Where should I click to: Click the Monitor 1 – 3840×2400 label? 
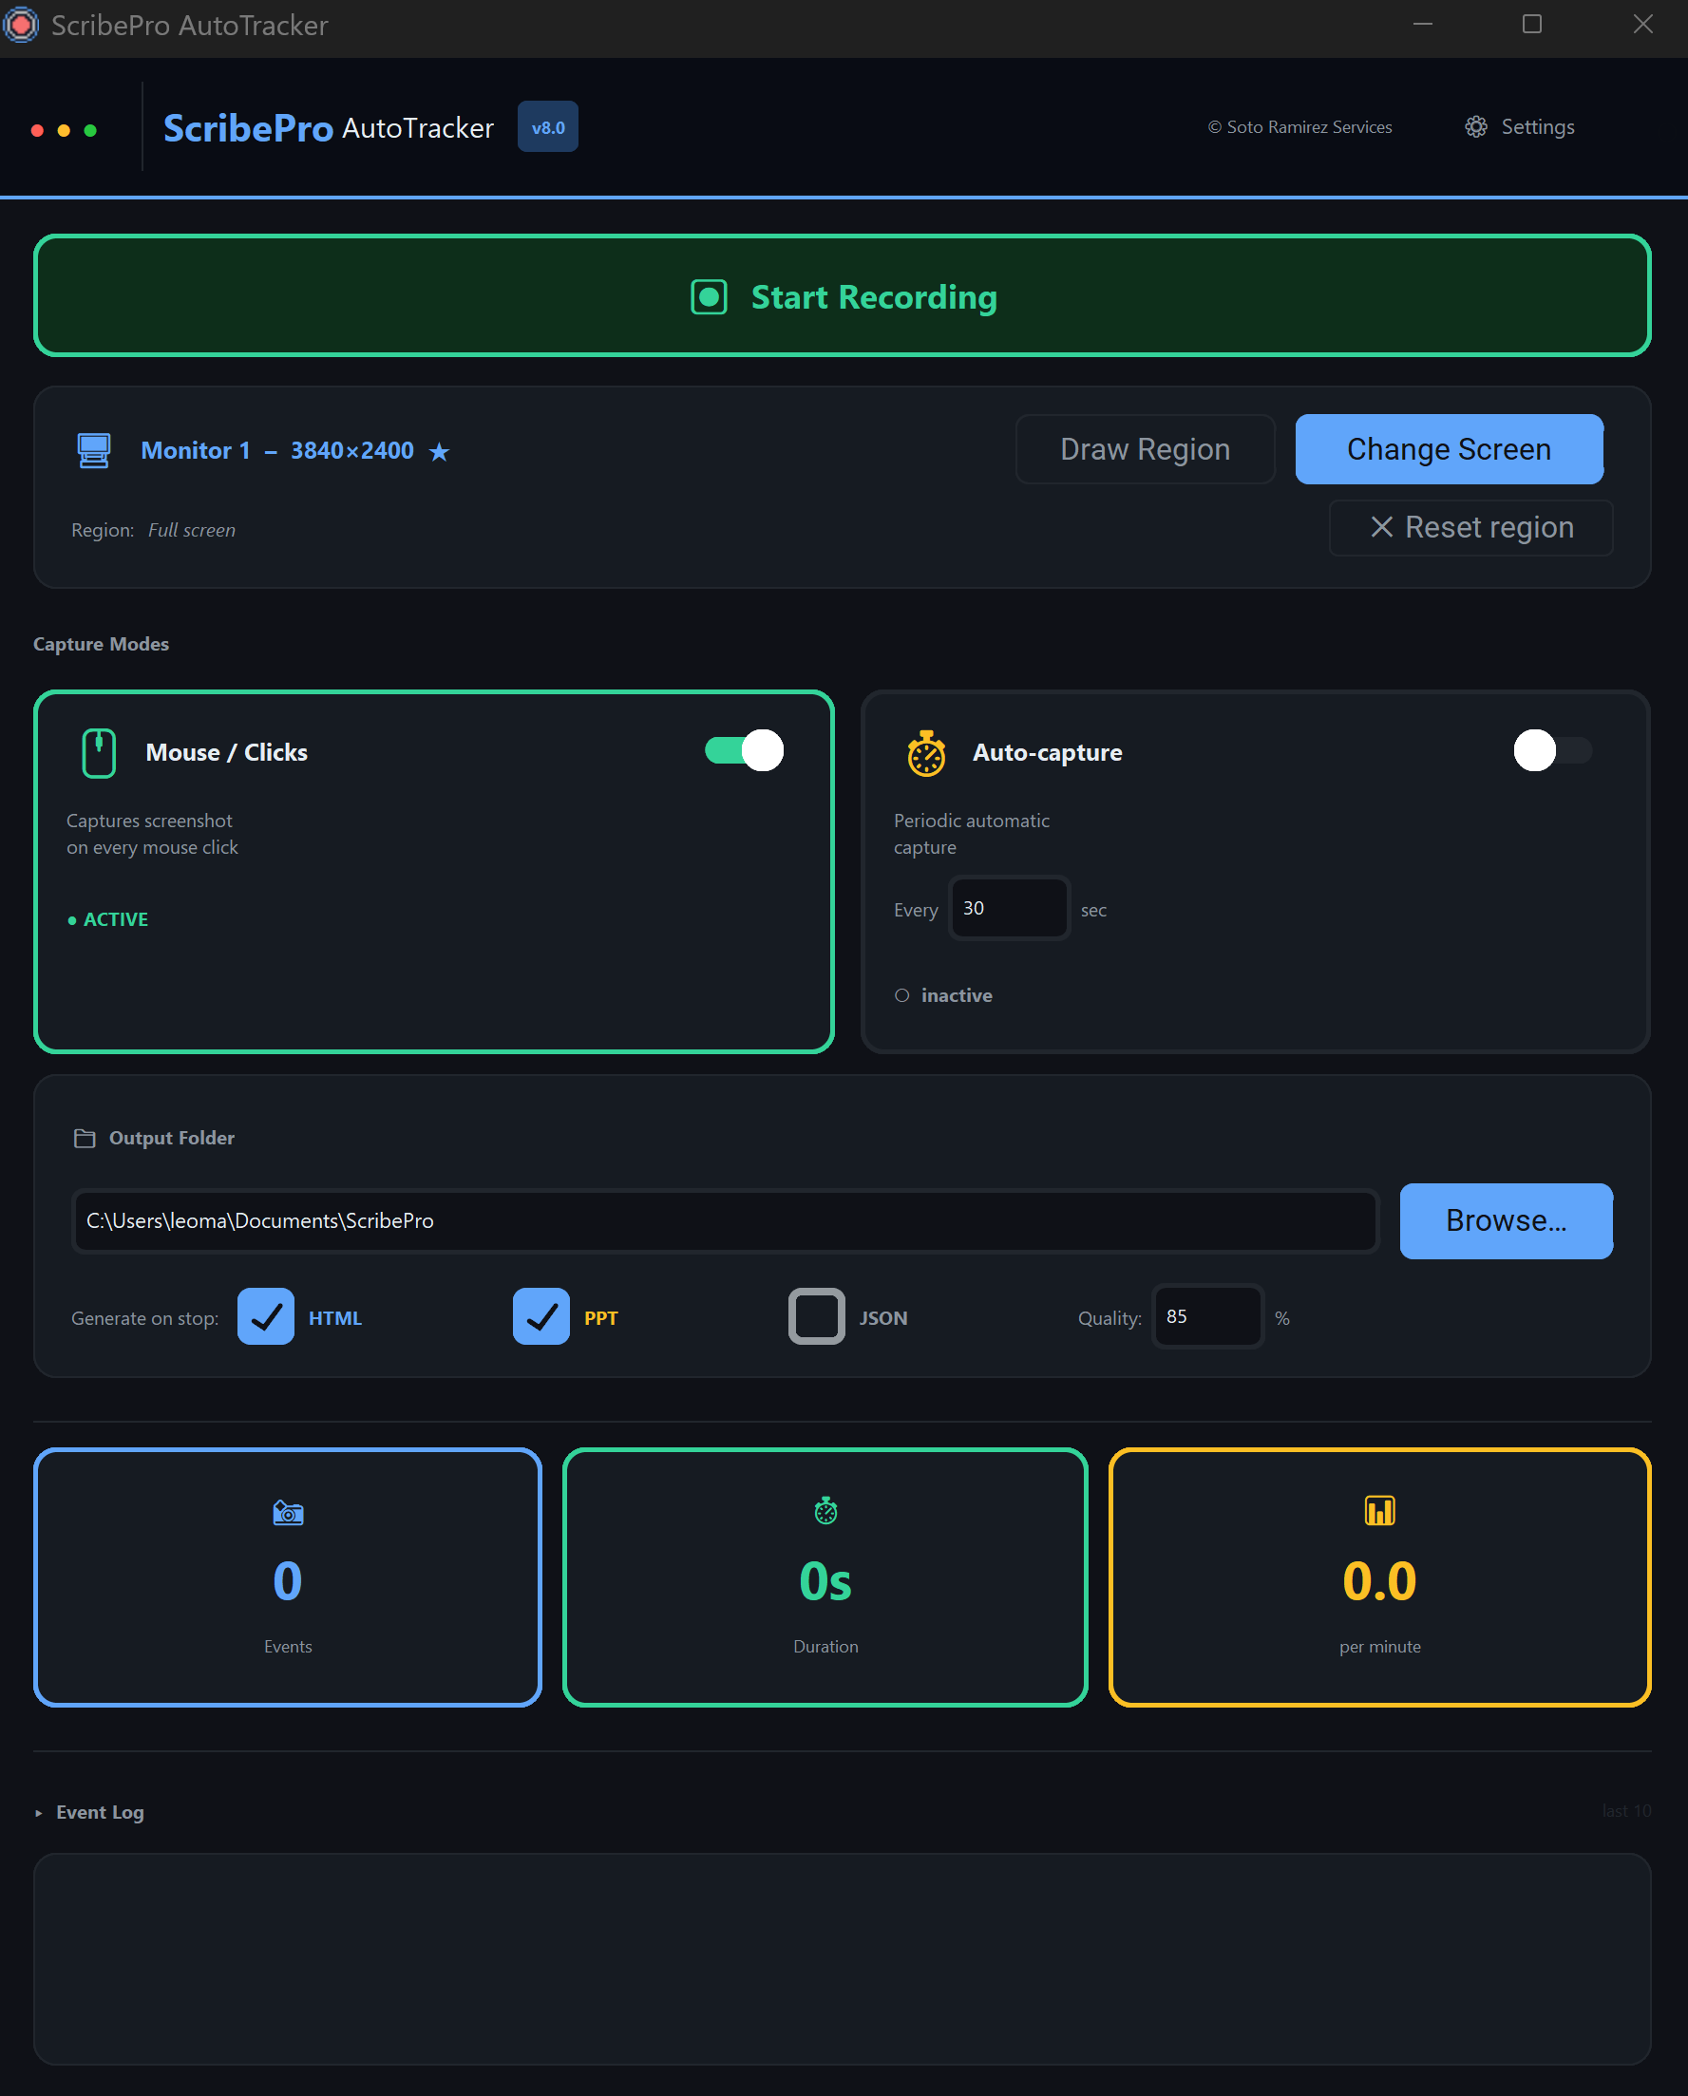pyautogui.click(x=277, y=451)
